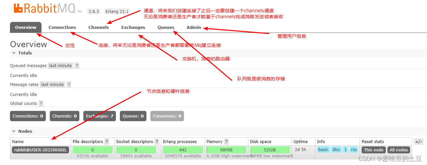Switch to the Connections tab
The image size is (427, 165).
[x=62, y=27]
